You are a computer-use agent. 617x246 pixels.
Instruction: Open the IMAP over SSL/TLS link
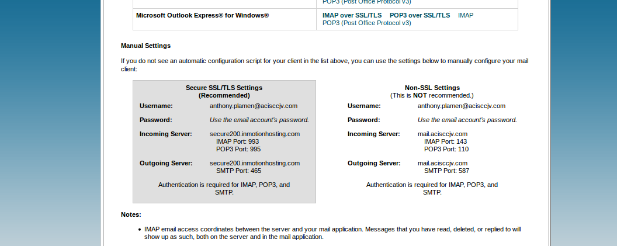(352, 15)
